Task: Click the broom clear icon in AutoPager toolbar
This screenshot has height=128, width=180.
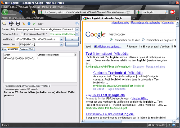Action: pos(24,23)
